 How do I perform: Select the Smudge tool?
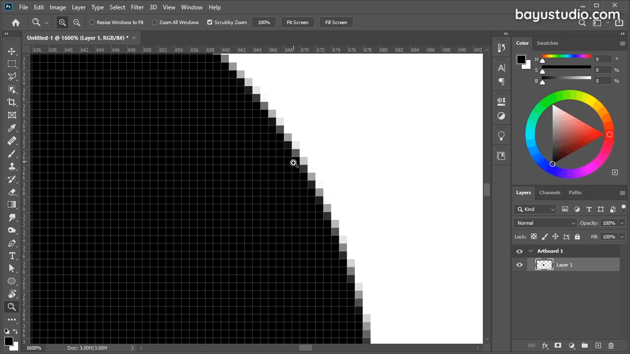pos(12,217)
